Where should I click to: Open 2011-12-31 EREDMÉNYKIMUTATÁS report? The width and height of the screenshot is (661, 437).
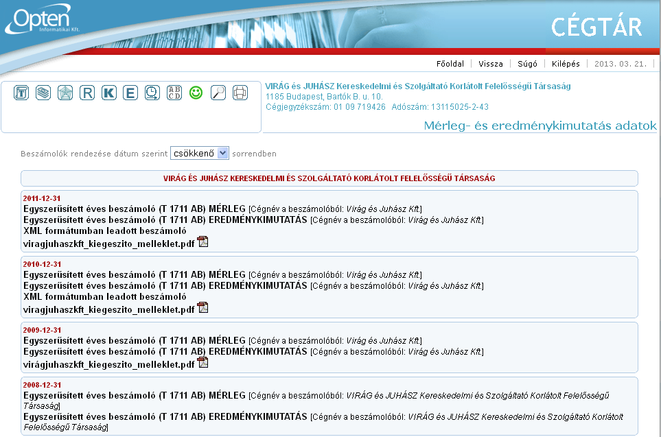coord(165,220)
